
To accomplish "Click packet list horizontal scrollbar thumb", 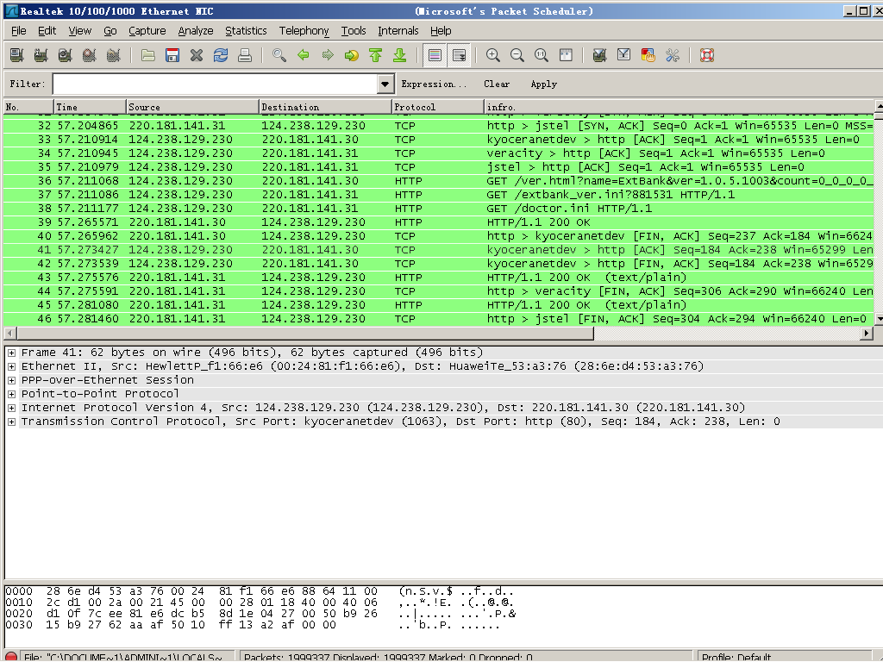I will tap(304, 334).
